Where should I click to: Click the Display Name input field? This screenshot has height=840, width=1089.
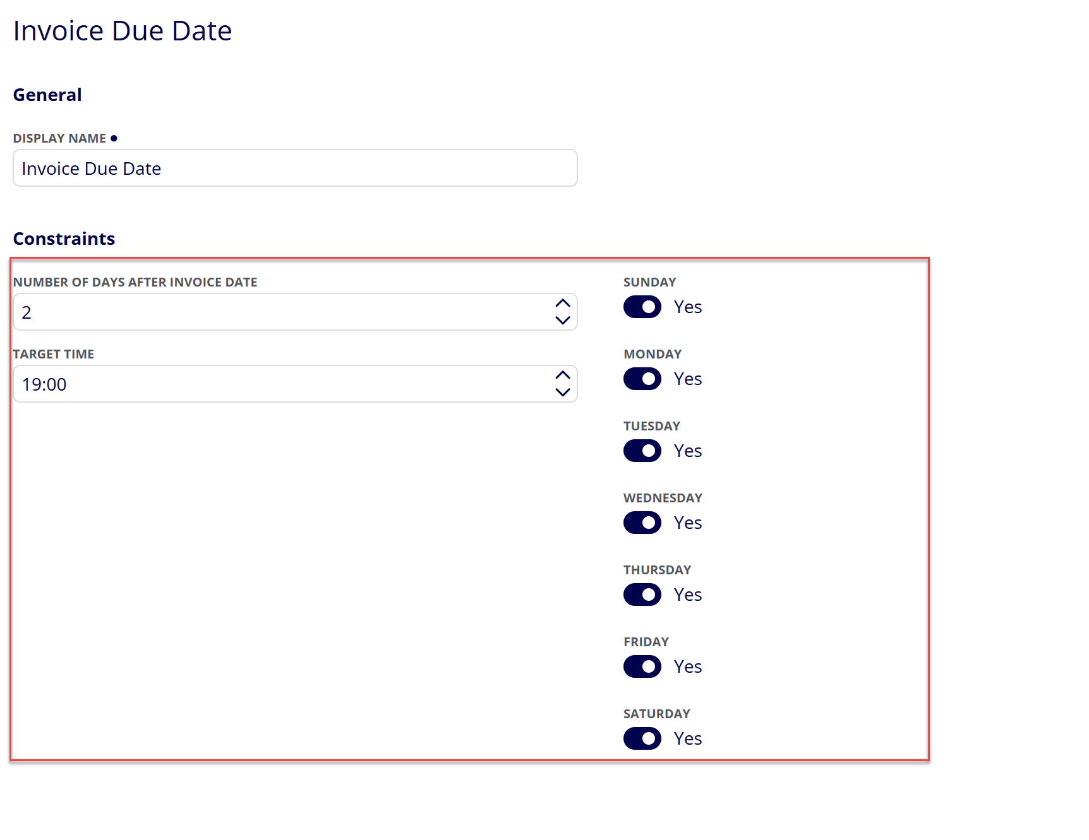(295, 168)
